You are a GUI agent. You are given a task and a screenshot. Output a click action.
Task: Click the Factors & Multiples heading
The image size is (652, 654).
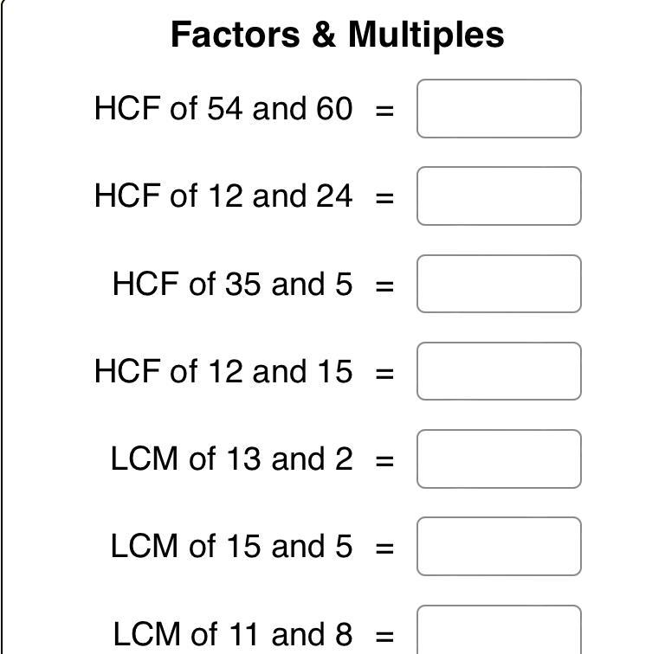[338, 35]
